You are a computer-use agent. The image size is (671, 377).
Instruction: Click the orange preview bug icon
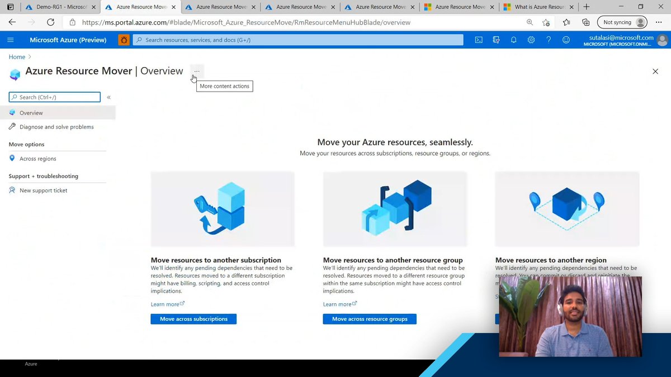point(124,40)
